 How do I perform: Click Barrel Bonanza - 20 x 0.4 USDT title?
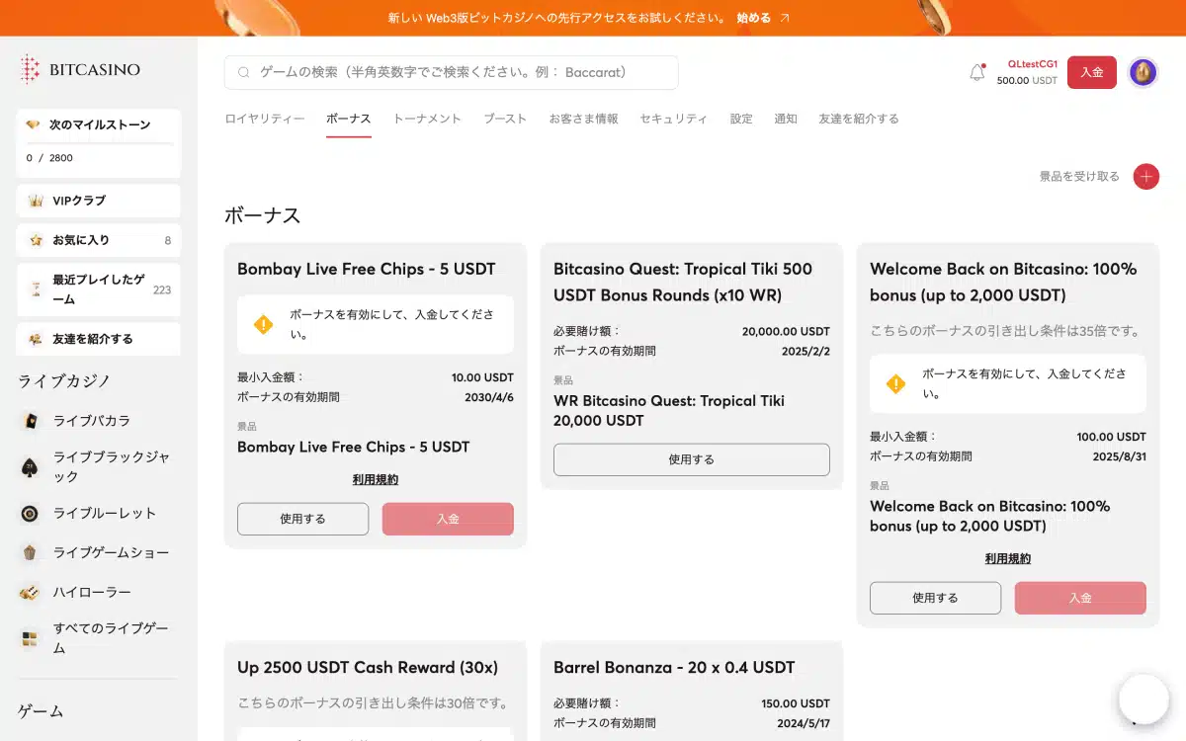tap(674, 667)
